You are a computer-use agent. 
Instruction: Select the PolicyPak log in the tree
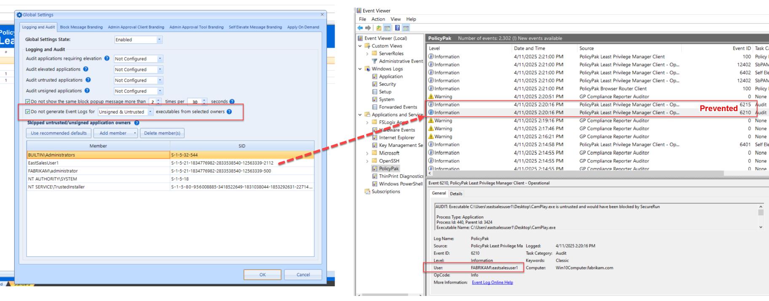coord(389,168)
